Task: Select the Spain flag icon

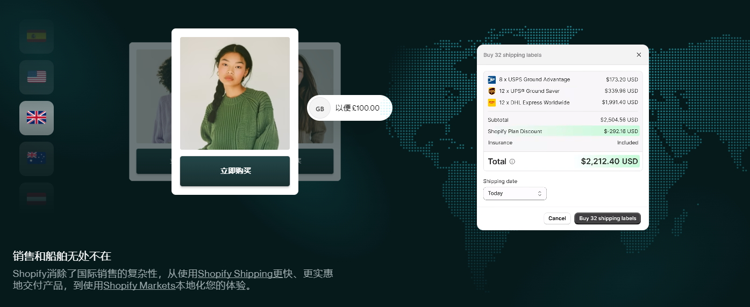Action: pyautogui.click(x=37, y=36)
